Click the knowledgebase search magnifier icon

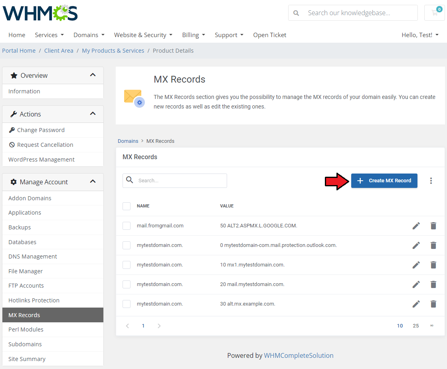296,13
